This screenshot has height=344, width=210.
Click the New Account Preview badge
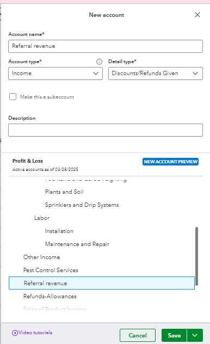click(170, 162)
